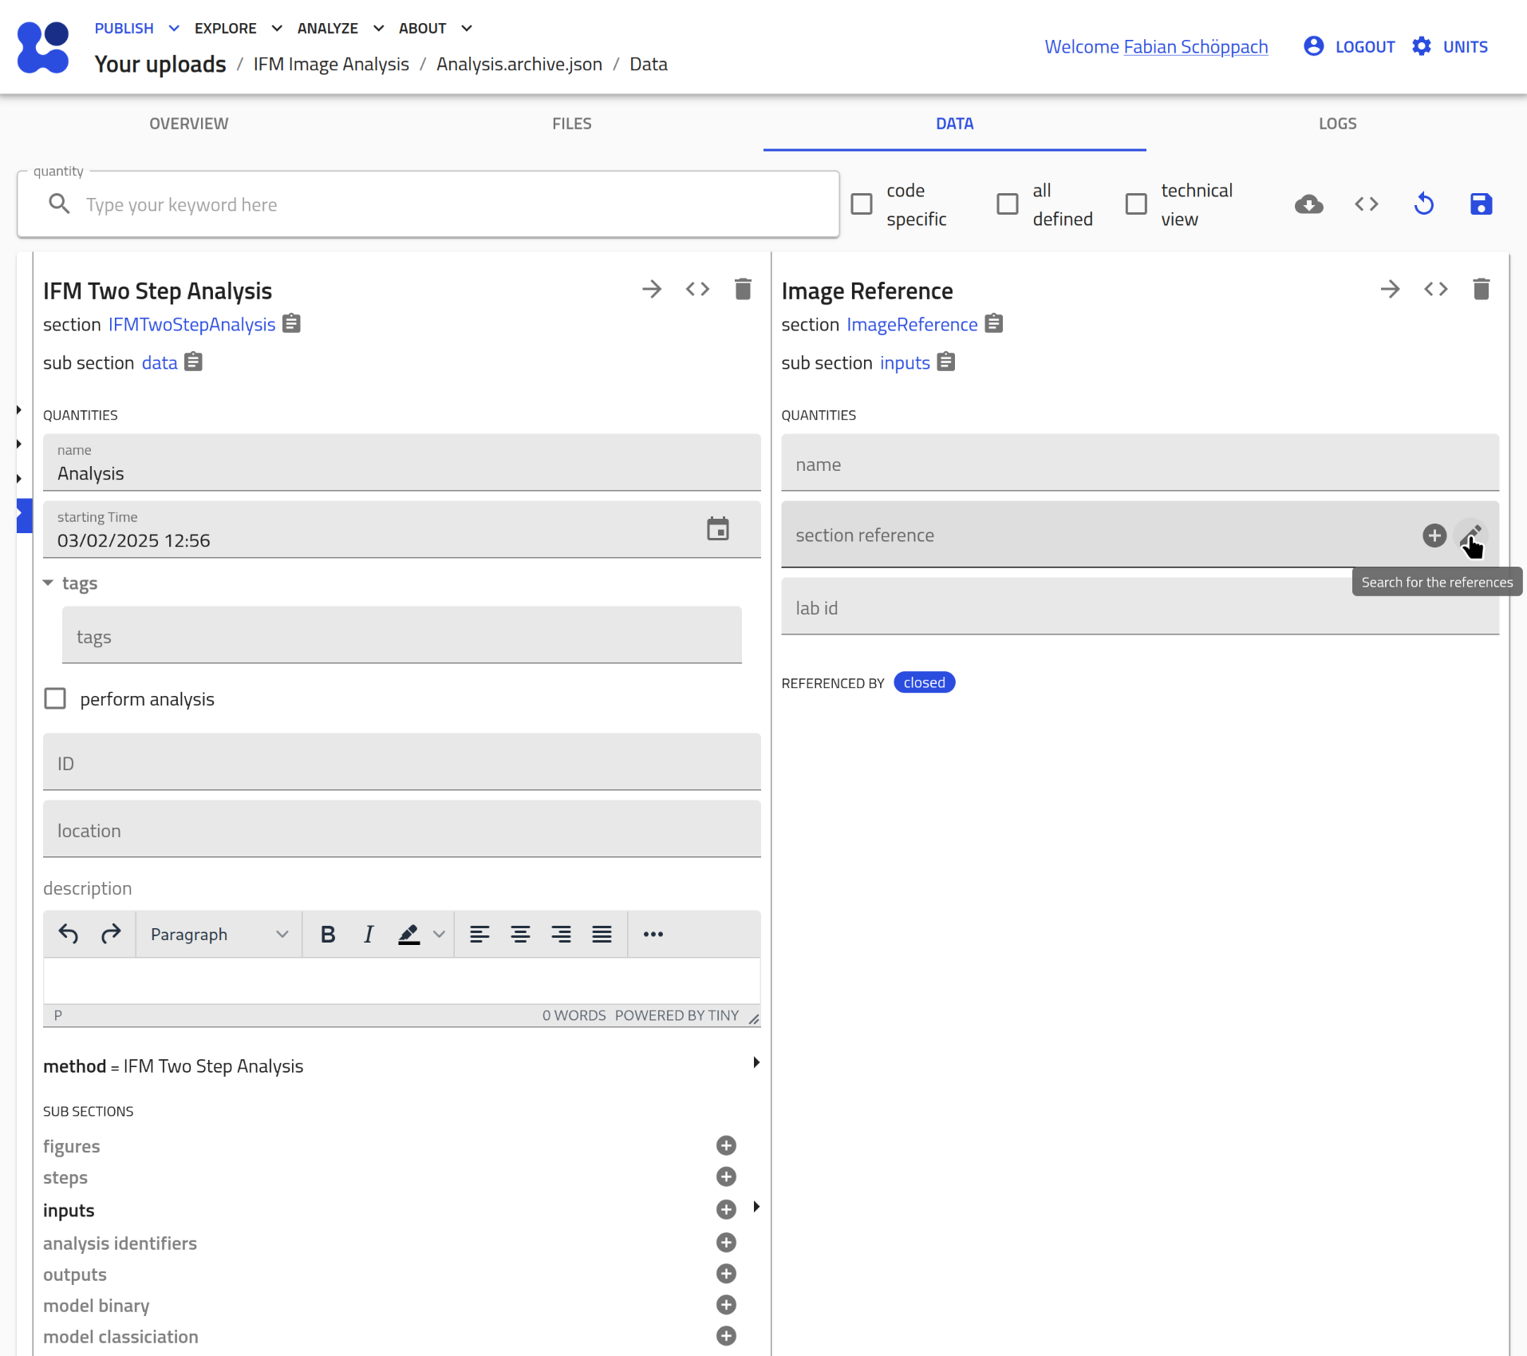
Task: Open the Paragraph style dropdown
Action: (x=219, y=934)
